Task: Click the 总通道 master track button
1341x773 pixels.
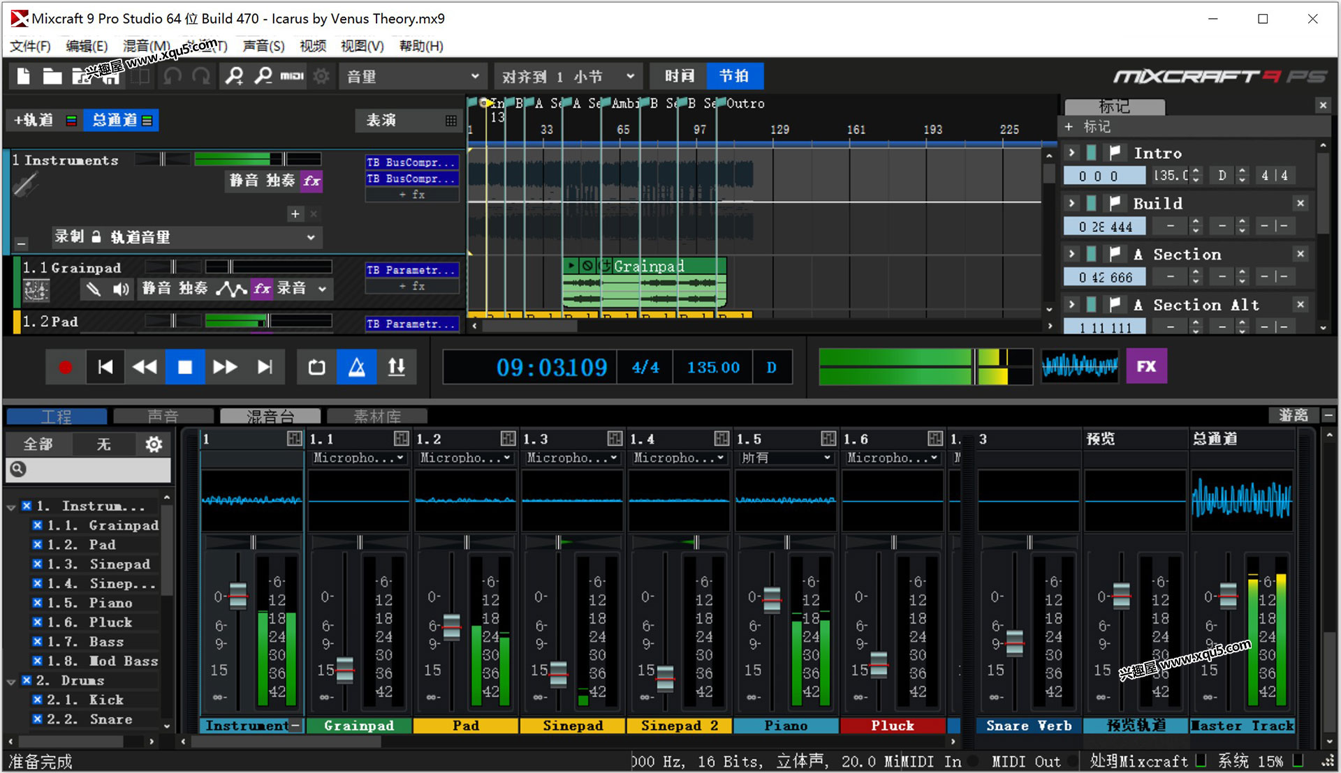Action: point(122,120)
